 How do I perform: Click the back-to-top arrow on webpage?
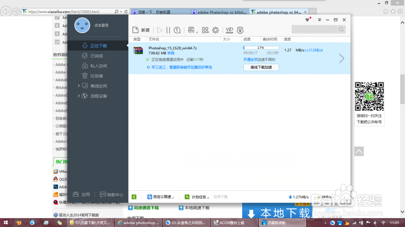(x=359, y=151)
